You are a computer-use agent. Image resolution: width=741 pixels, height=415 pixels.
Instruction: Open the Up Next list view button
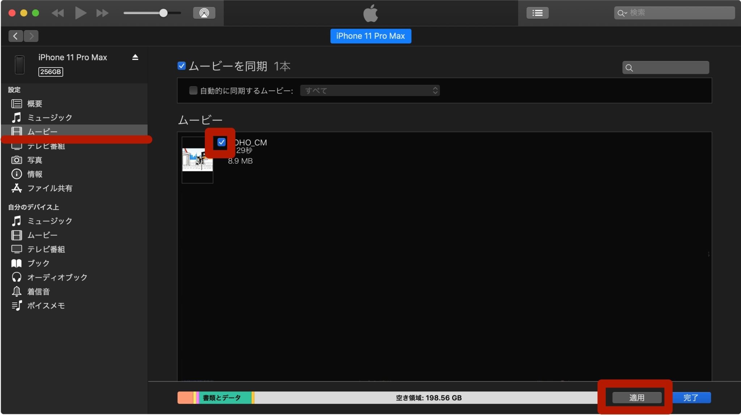[537, 13]
